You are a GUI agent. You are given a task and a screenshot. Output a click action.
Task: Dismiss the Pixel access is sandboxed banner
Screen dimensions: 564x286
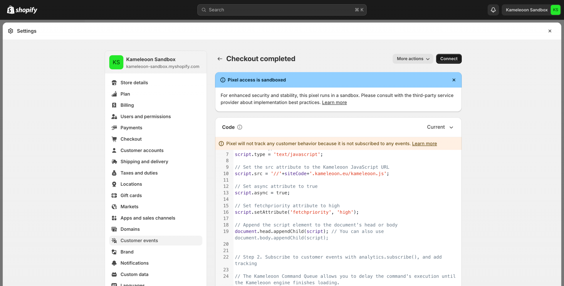coord(454,80)
